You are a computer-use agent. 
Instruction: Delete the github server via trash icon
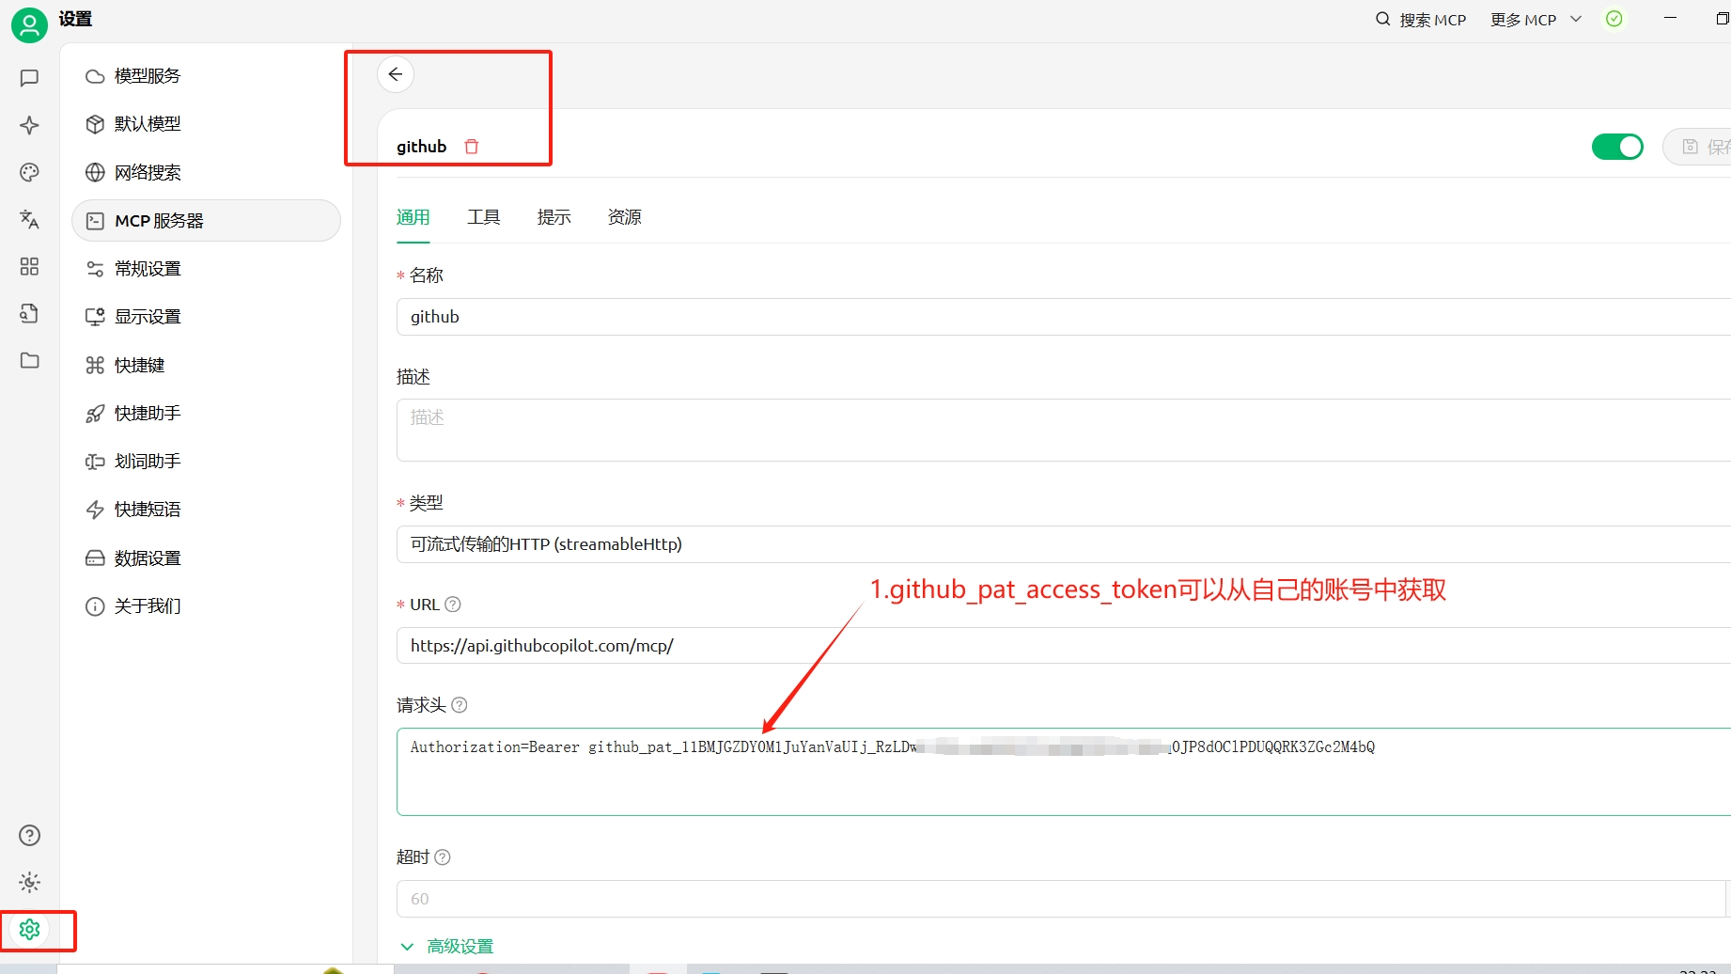472,147
